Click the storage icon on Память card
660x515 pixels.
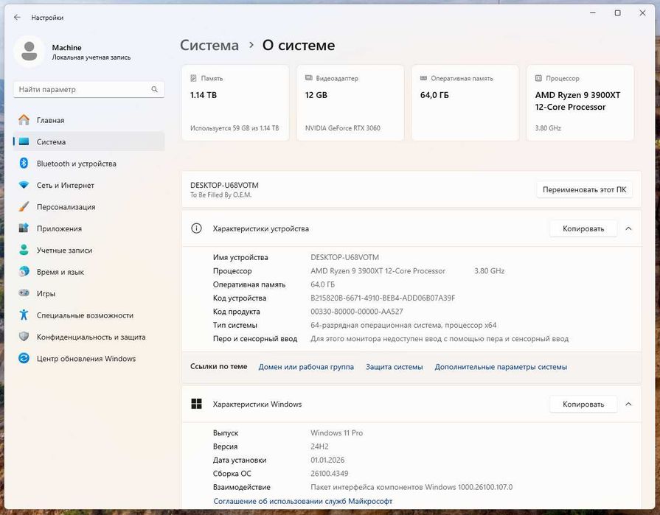click(194, 78)
